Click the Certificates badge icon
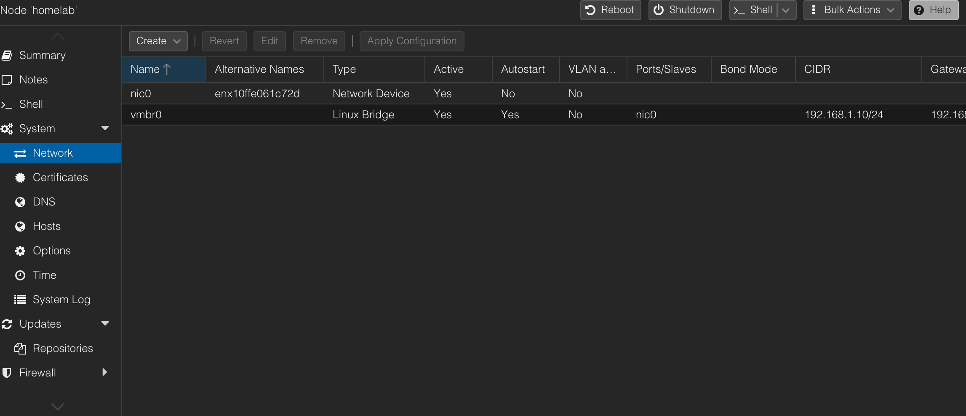The width and height of the screenshot is (966, 416). 20,178
